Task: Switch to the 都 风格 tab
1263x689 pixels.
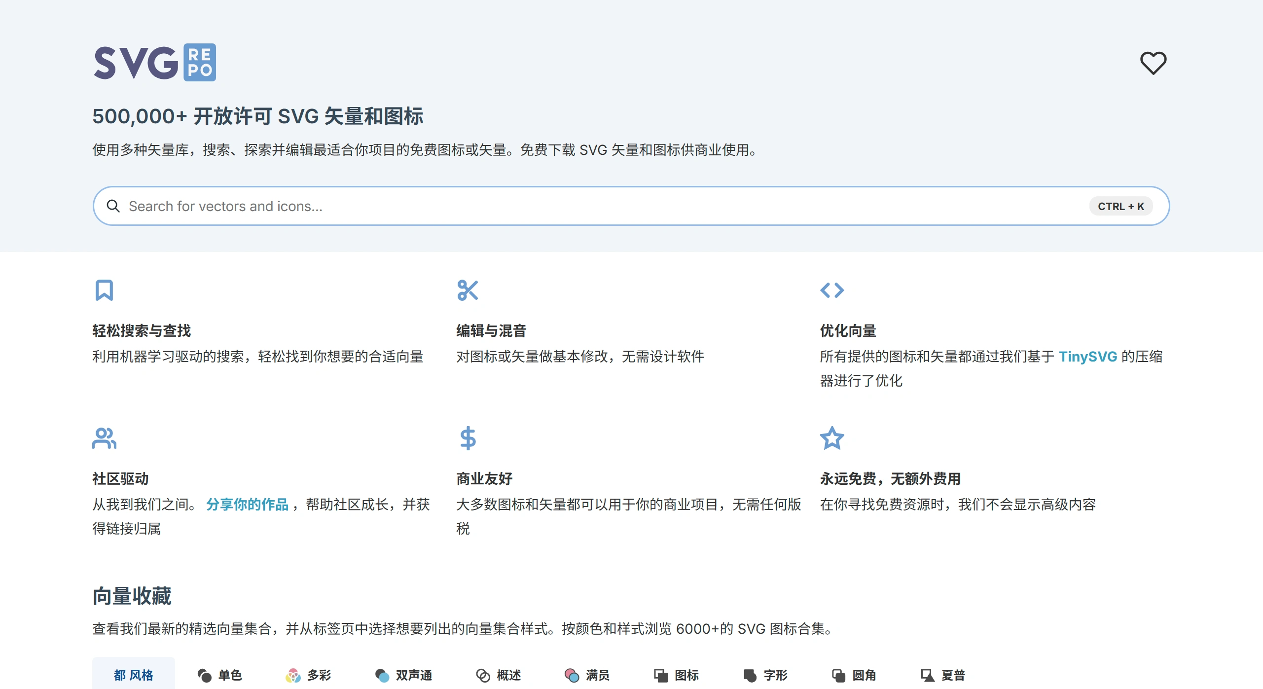Action: pyautogui.click(x=133, y=675)
